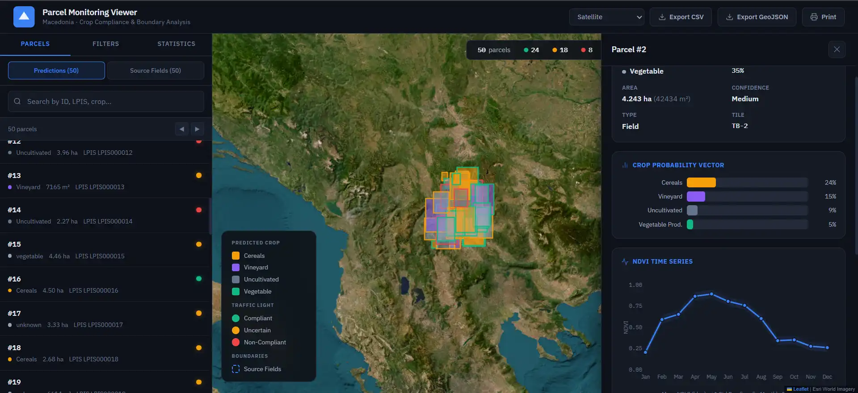Click the Uncultivated legend swatch
Image resolution: width=858 pixels, height=393 pixels.
click(236, 279)
